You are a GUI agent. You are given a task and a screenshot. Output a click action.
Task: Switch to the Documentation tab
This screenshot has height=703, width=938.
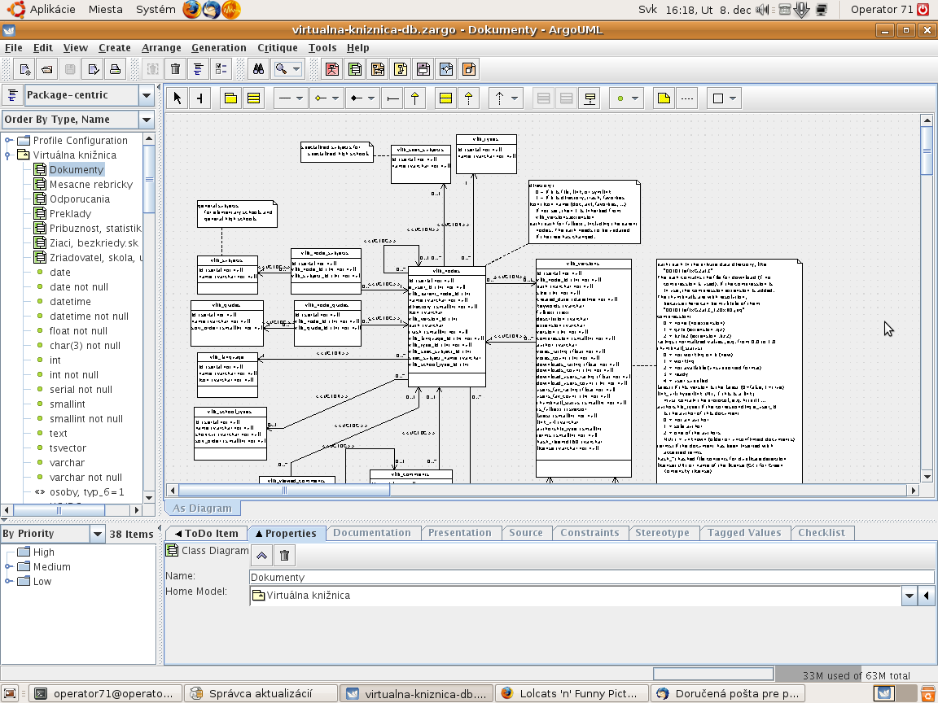point(372,533)
